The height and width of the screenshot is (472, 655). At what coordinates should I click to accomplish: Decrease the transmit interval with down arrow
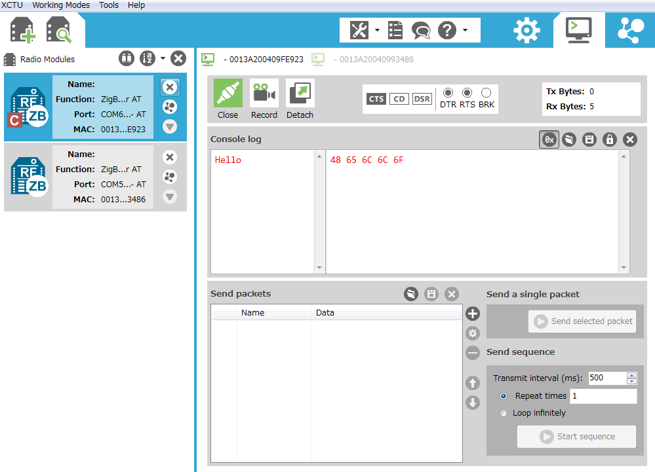632,381
